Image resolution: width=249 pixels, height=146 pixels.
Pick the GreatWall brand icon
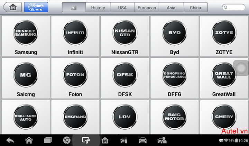click(224, 75)
